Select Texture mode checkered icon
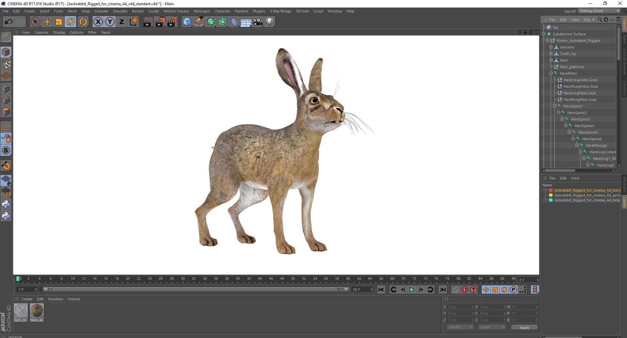Image resolution: width=627 pixels, height=338 pixels. 6,64
